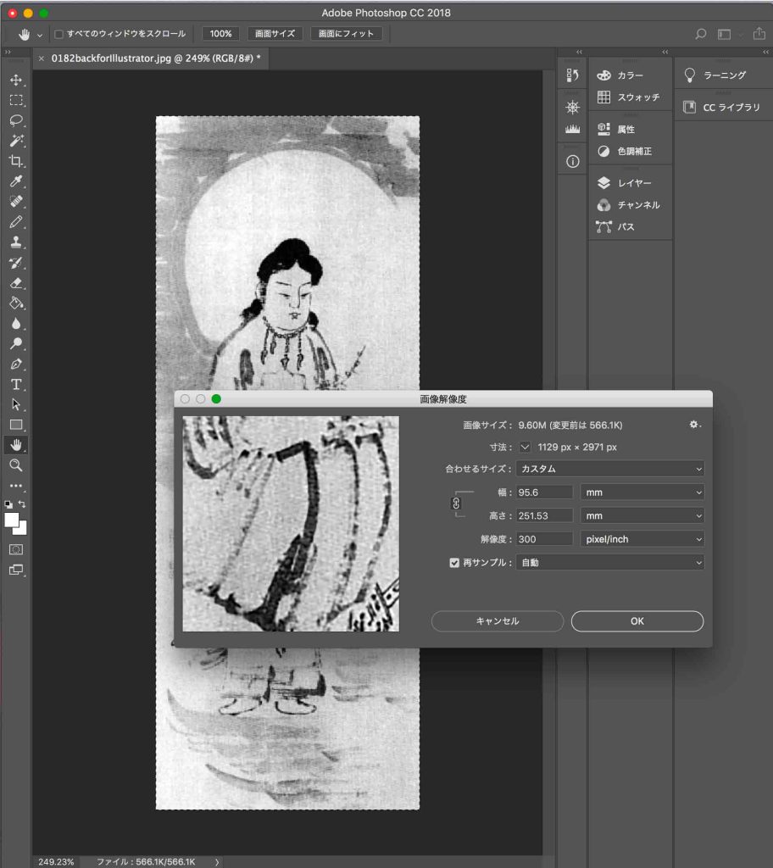Screen dimensions: 773x868
Task: Open the Fit To size preset dropdown
Action: click(x=609, y=469)
